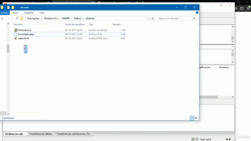Viewport: 251px width, 141px height.
Task: Click Este equipo in the address path
Action: click(33, 18)
